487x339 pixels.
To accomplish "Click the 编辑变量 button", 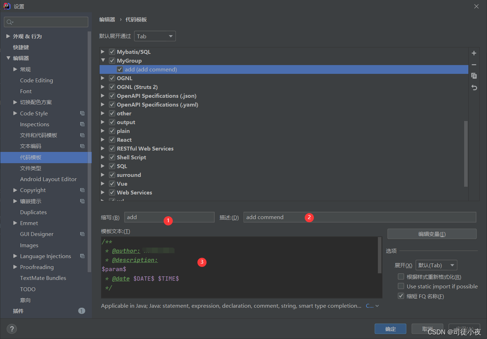I will tap(432, 234).
